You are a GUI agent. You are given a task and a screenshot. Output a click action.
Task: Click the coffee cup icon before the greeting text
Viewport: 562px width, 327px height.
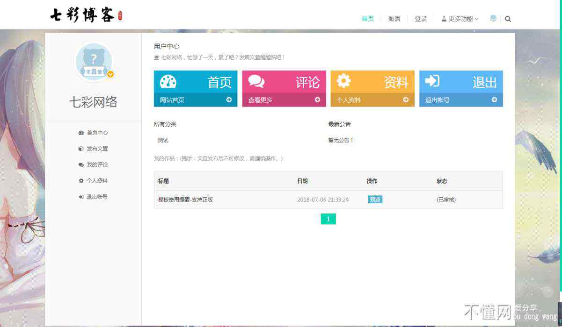coord(157,57)
